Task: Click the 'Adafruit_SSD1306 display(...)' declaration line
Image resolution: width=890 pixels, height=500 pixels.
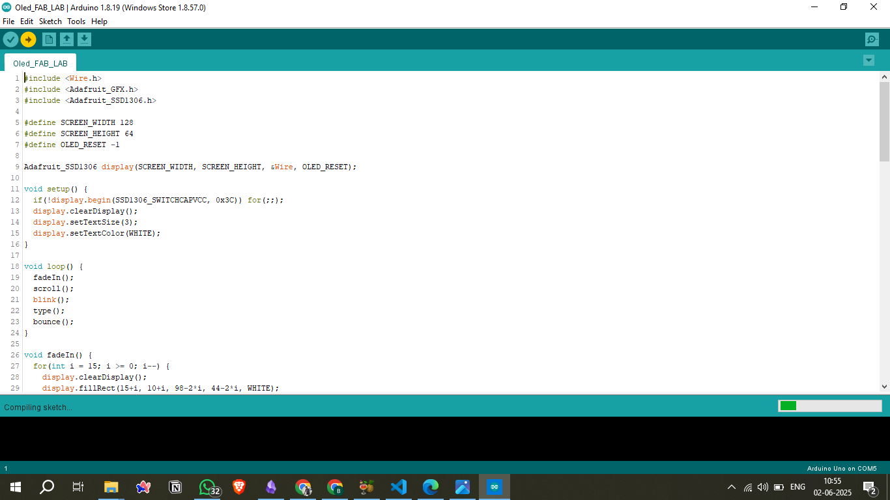Action: [x=190, y=167]
